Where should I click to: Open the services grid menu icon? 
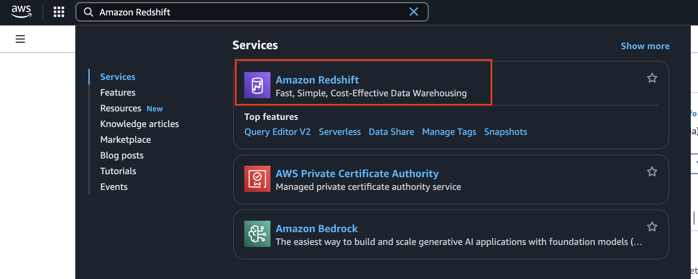(59, 12)
